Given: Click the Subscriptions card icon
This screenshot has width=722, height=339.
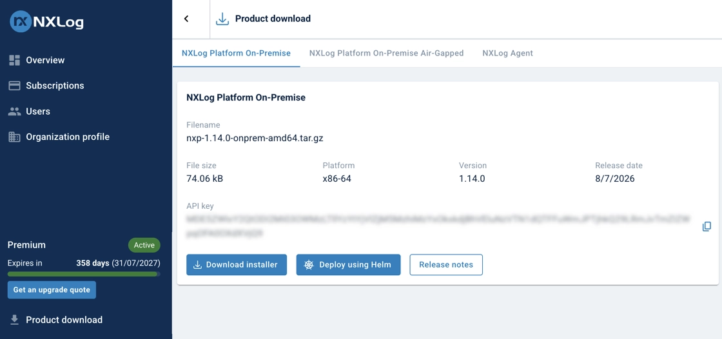Looking at the screenshot, I should tap(14, 86).
